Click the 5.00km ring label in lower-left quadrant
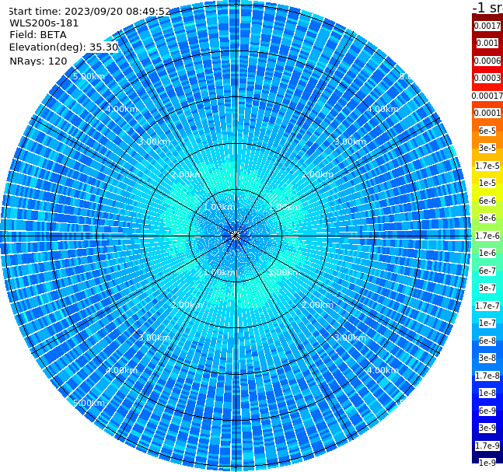The width and height of the screenshot is (503, 472). click(89, 403)
